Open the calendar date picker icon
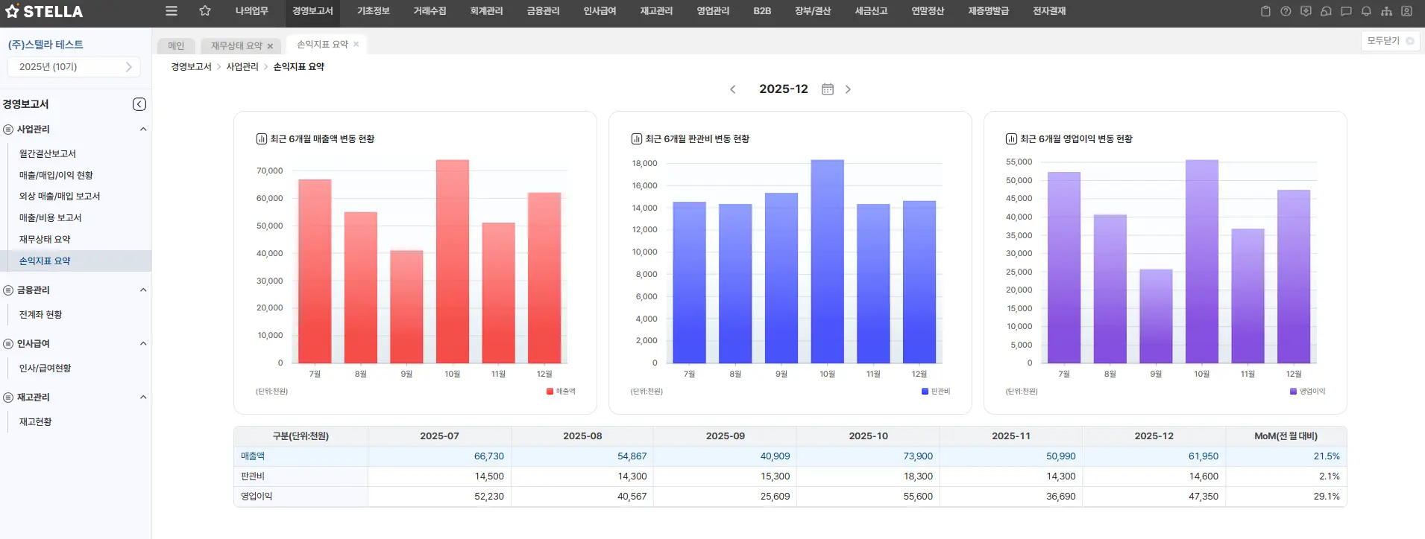The image size is (1425, 539). point(827,89)
